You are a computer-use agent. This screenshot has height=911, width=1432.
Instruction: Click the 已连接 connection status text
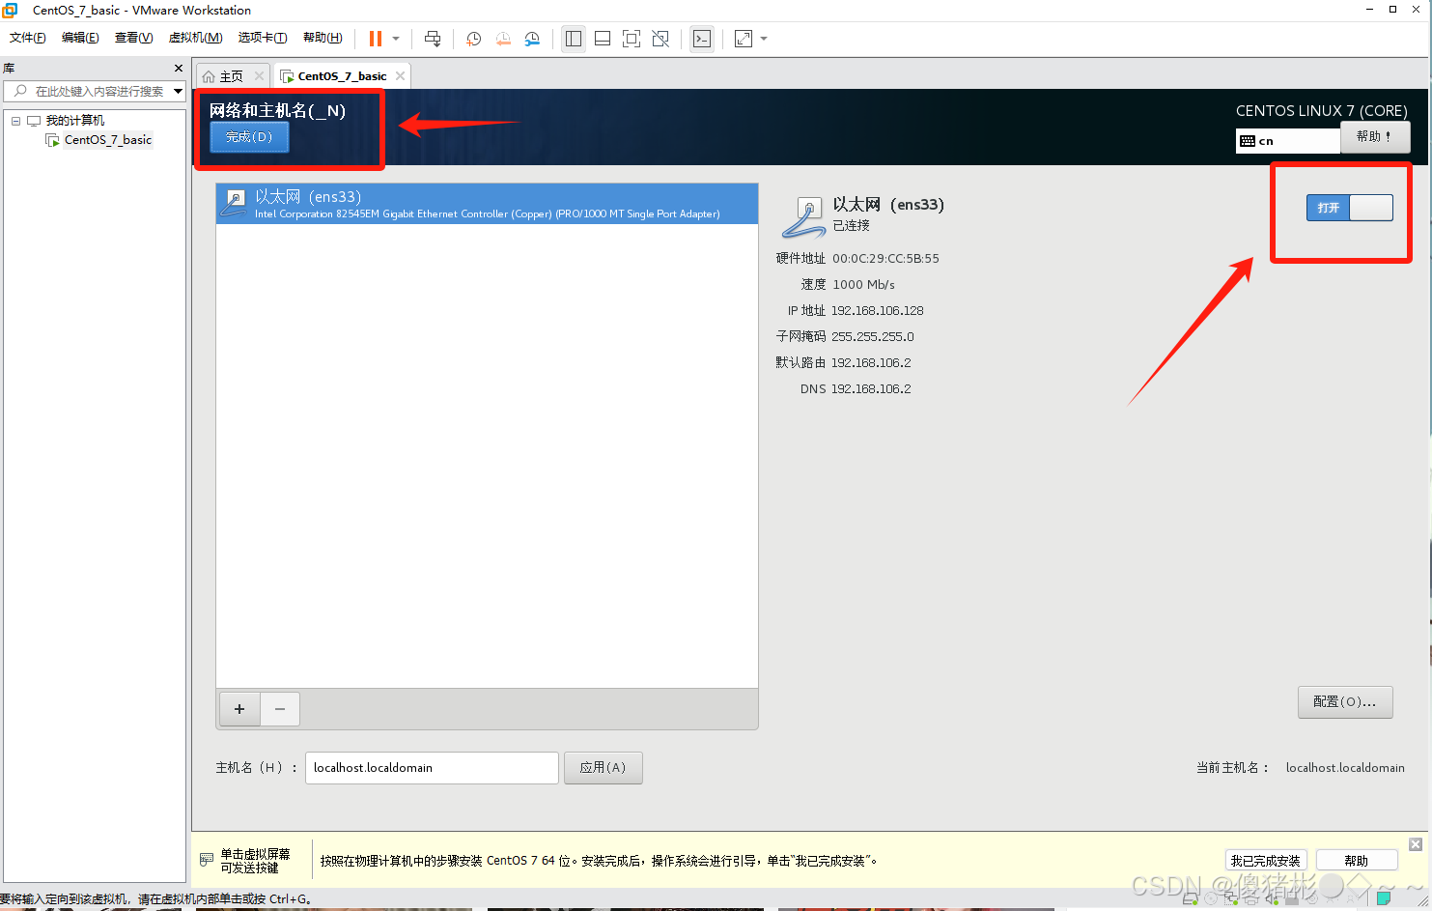click(852, 226)
